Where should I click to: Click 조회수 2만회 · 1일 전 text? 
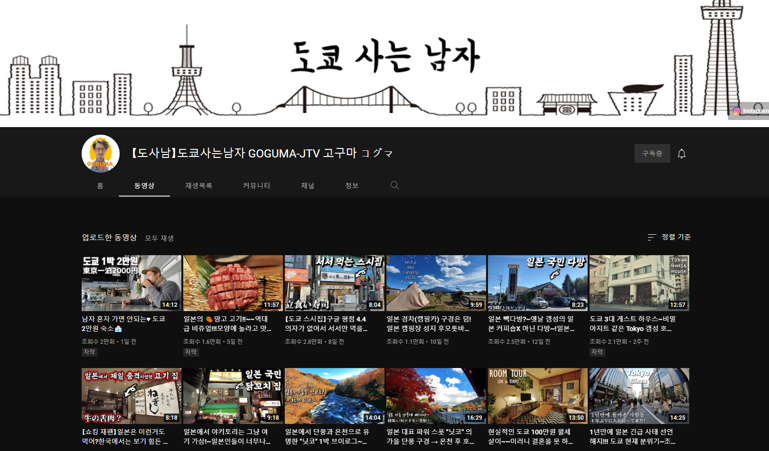coord(109,341)
